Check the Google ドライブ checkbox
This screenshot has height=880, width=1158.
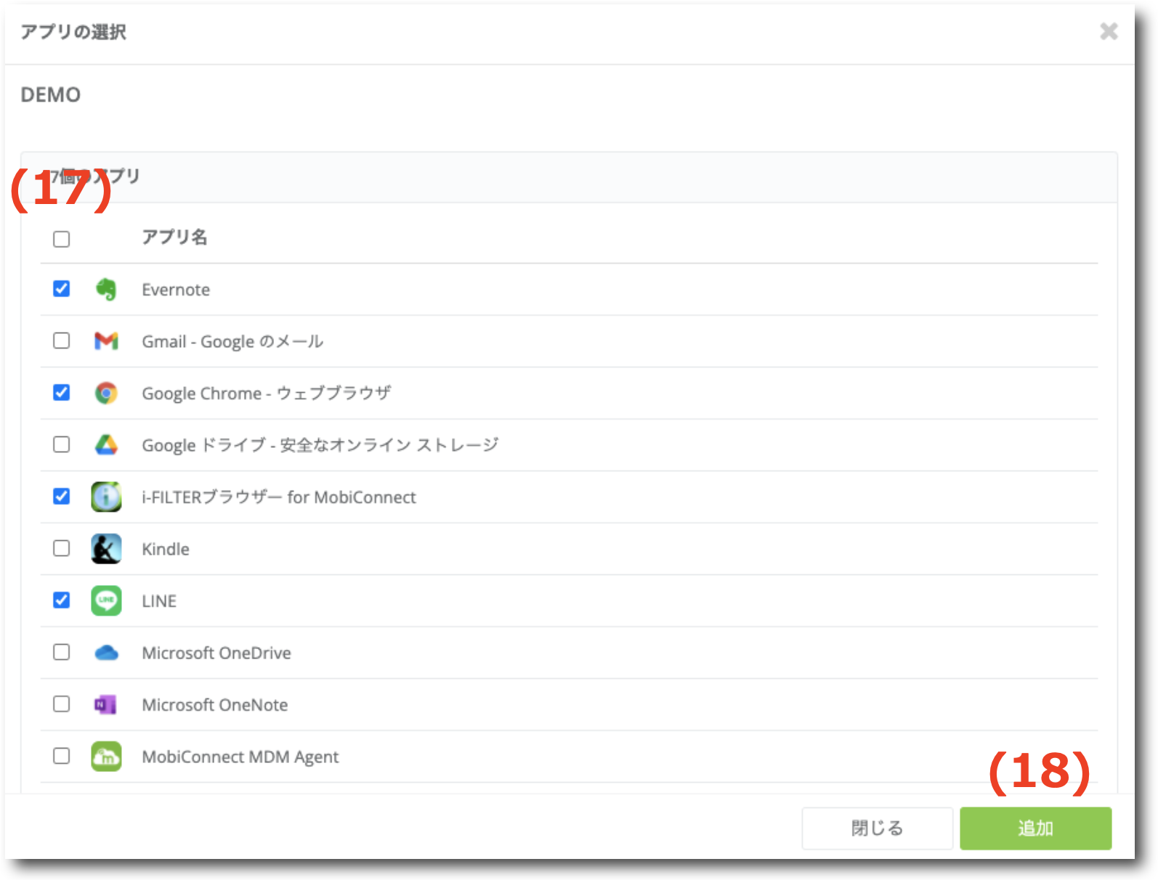[x=62, y=444]
